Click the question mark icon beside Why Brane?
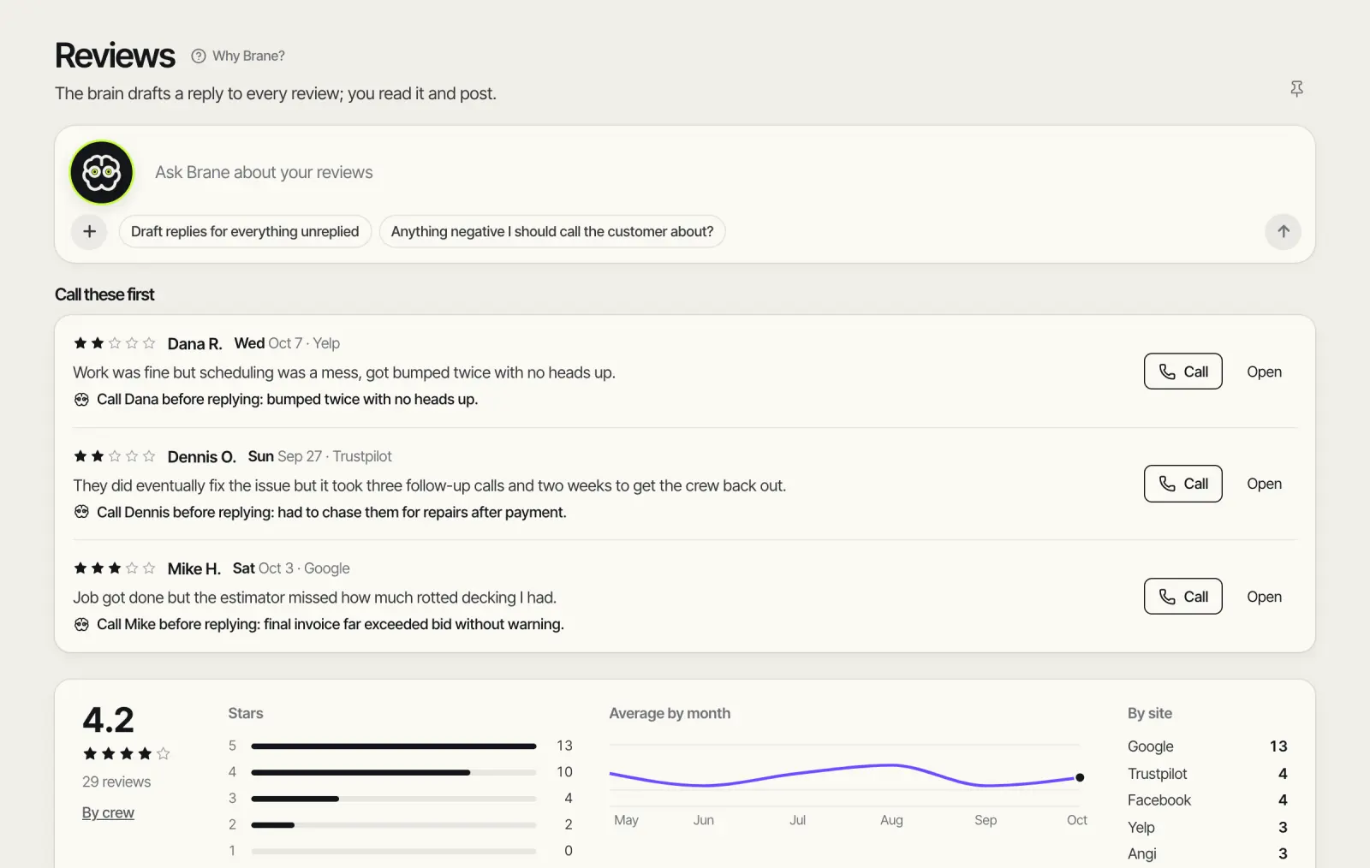Screen dimensions: 1370x868 tap(199, 56)
